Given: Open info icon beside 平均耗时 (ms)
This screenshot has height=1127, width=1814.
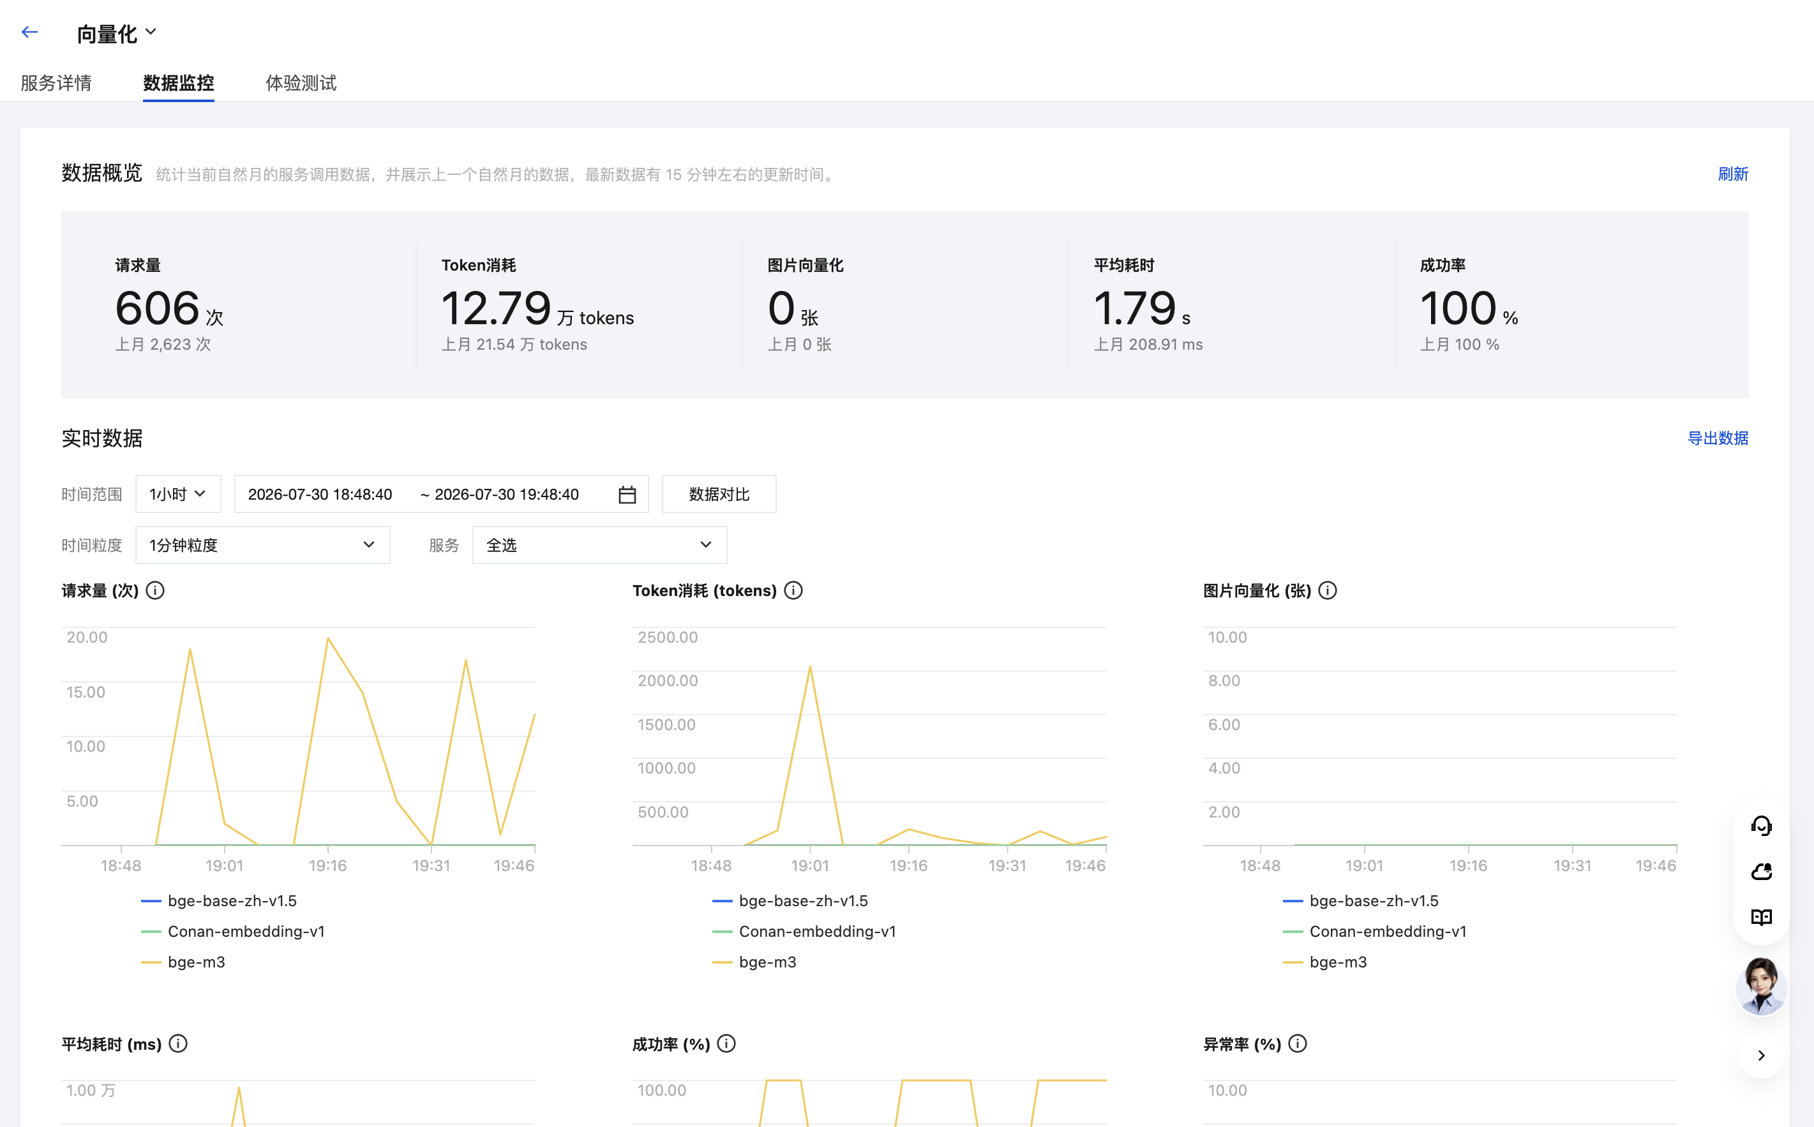Looking at the screenshot, I should (178, 1043).
